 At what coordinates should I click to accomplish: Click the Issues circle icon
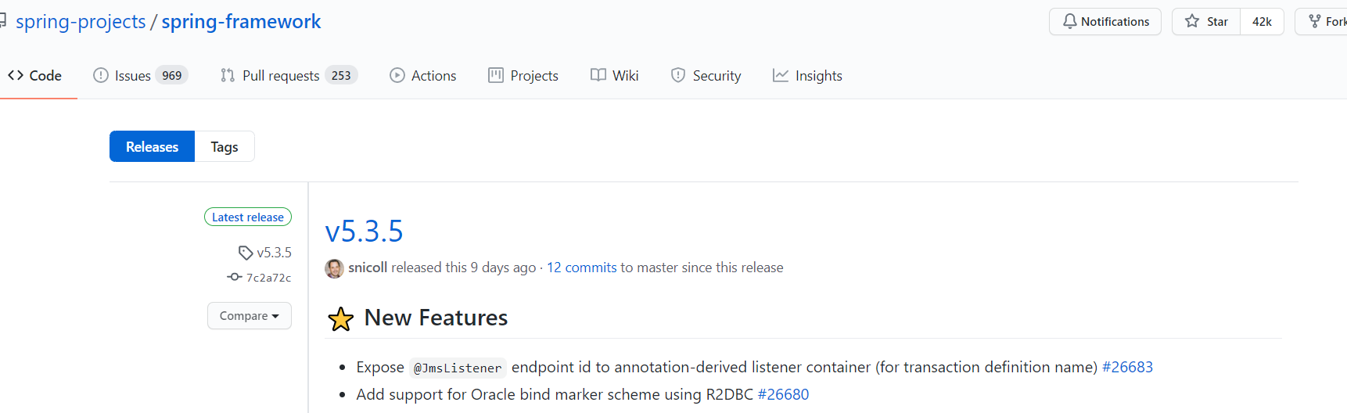[x=100, y=75]
